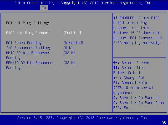
Task: Click the CTRL+Q from serial keyboard note
Action: point(133,90)
